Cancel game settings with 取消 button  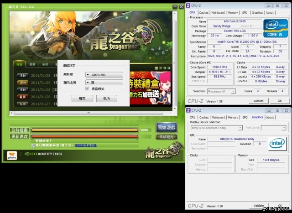pyautogui.click(x=106, y=99)
